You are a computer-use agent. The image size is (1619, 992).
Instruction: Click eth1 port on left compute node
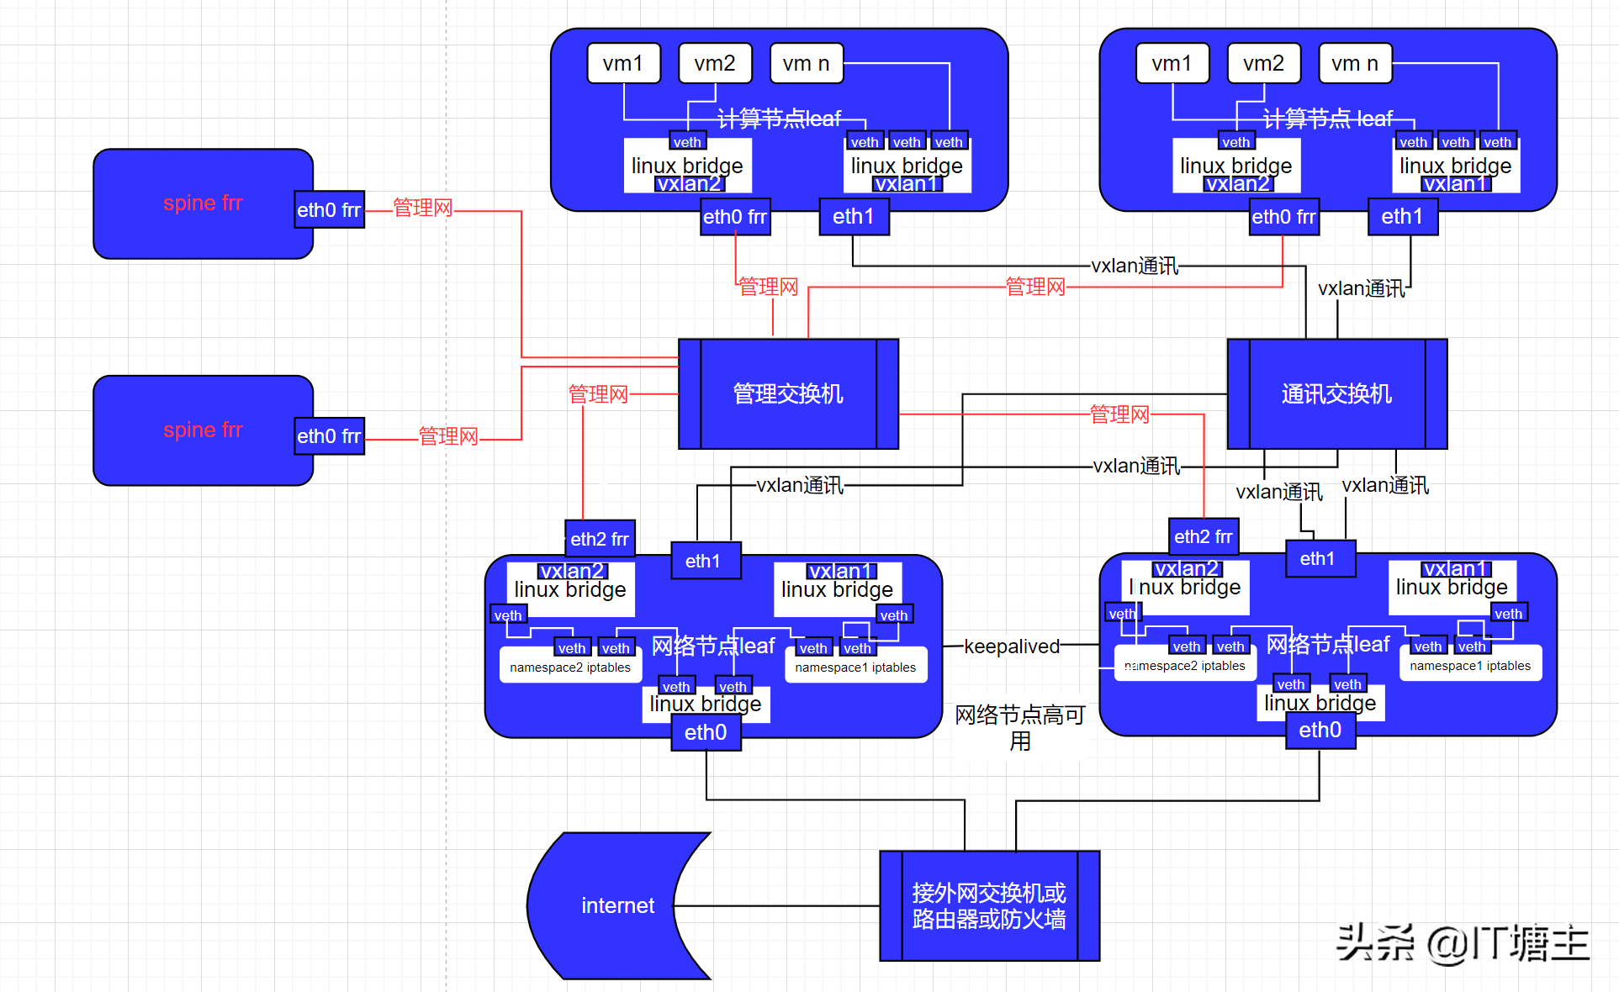click(x=854, y=216)
